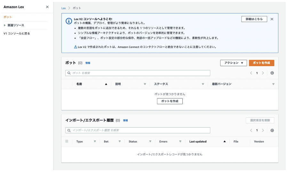This screenshot has width=288, height=172.
Task: Click Lex V2 コンソールへようこそ! heading
Action: point(93,19)
